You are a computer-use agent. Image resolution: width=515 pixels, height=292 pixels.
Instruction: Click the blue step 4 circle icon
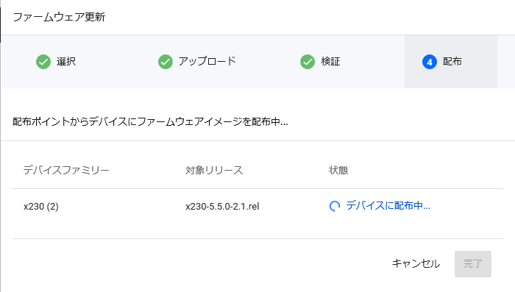click(429, 62)
